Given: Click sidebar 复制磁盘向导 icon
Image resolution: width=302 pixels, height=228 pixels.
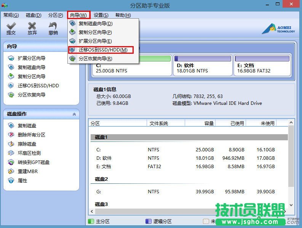Looking at the screenshot, I should click(x=11, y=67).
